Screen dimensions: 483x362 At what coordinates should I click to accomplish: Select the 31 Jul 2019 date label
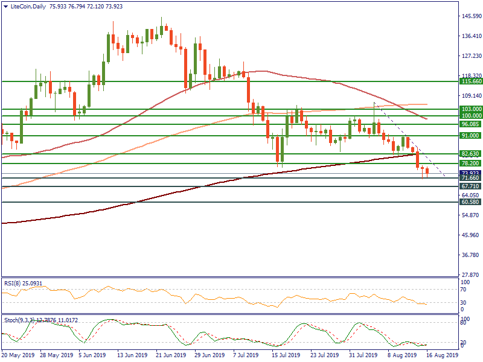pos(363,355)
